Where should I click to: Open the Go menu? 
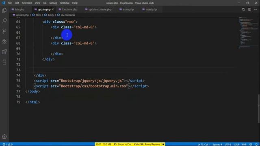pos(45,3)
